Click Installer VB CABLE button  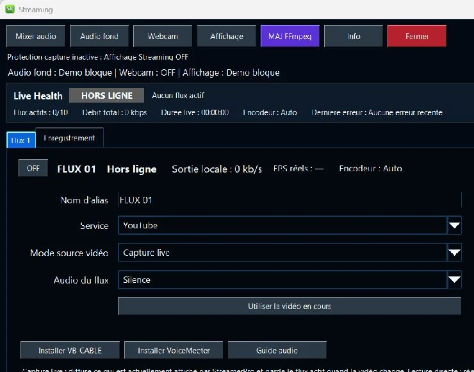coord(70,350)
